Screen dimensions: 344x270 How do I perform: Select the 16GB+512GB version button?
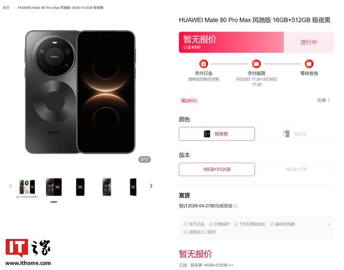coord(217,169)
